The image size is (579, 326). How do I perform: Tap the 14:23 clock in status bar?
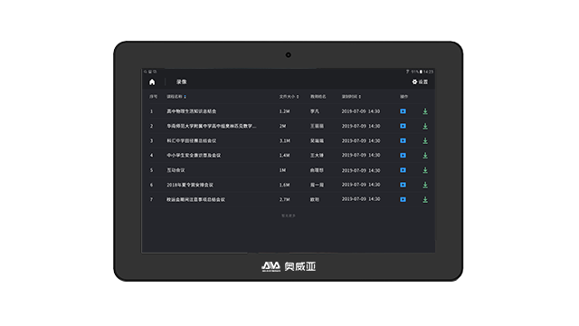coord(428,72)
